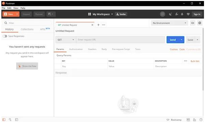The height and width of the screenshot is (124, 205).
Task: Open the manage environments gear icon
Action: tap(200, 23)
